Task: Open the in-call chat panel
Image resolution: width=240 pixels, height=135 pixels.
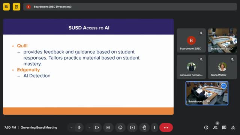Action: [224, 127]
